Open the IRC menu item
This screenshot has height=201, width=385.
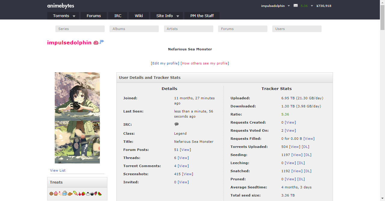click(118, 16)
